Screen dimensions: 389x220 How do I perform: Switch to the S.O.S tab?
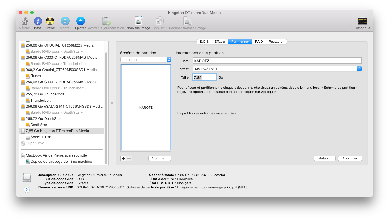204,42
